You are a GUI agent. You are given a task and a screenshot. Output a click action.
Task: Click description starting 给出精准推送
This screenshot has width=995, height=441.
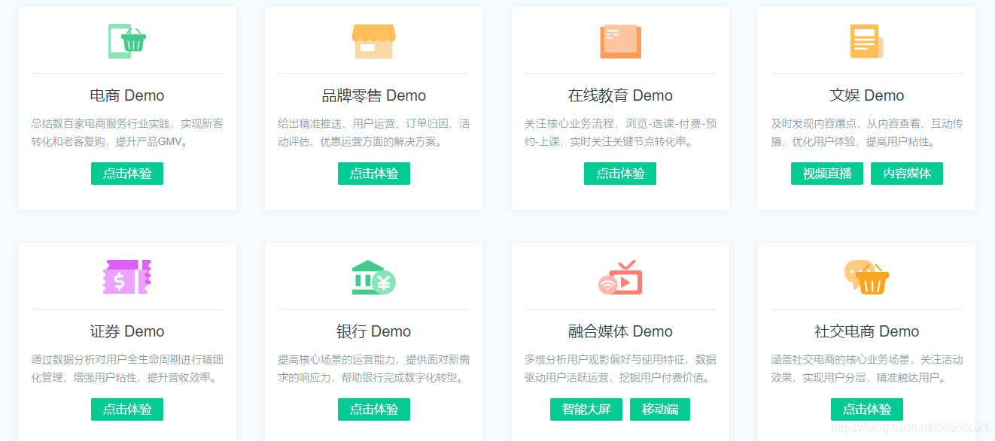[x=374, y=132]
